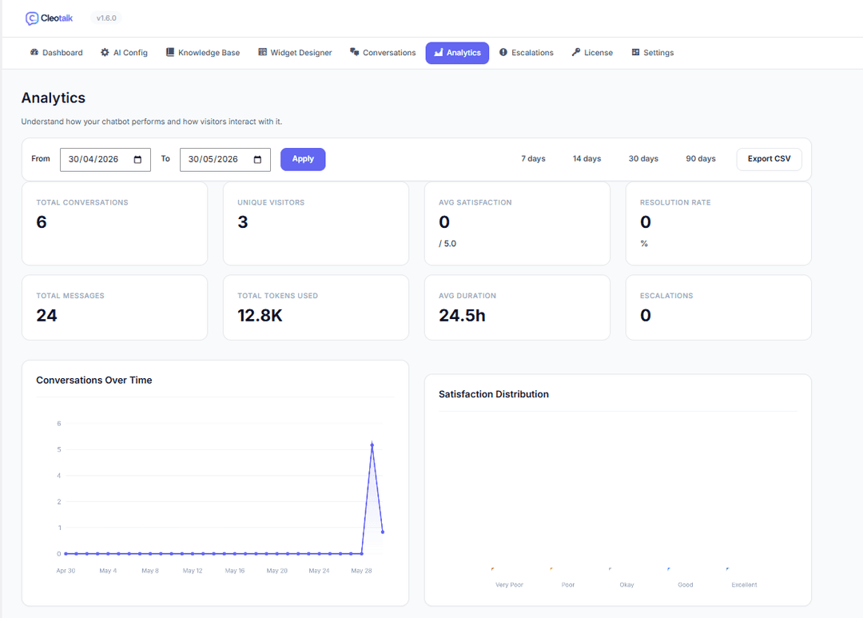
Task: Click the Avg Satisfaction card label
Action: (x=475, y=203)
